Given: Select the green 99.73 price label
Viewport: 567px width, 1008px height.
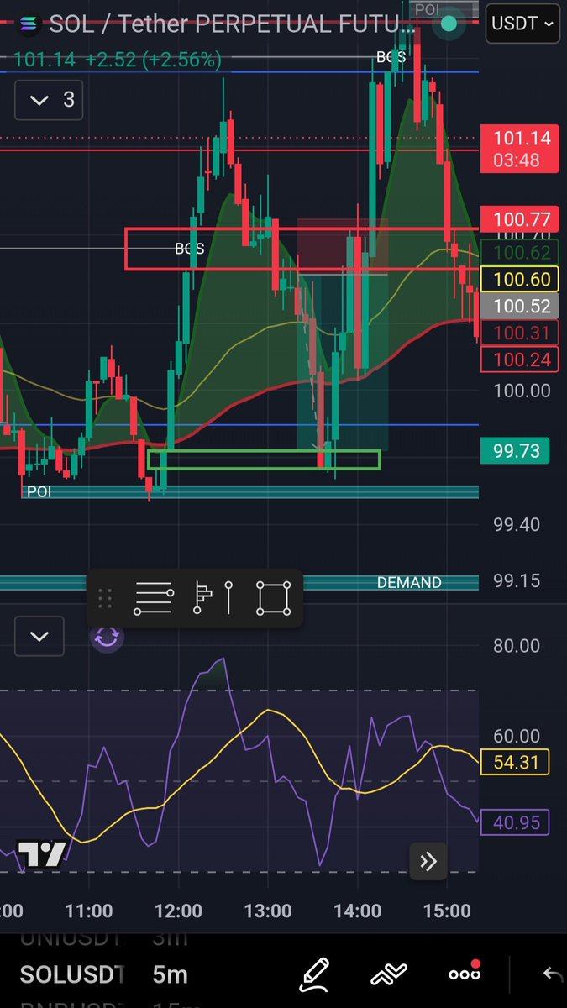Looking at the screenshot, I should click(515, 451).
